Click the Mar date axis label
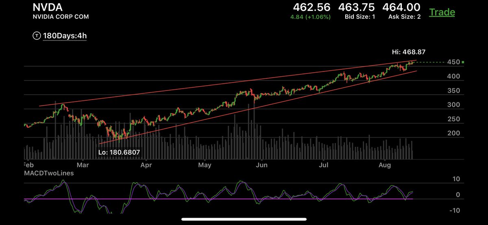Screen dimensions: 488x225 coord(83,165)
